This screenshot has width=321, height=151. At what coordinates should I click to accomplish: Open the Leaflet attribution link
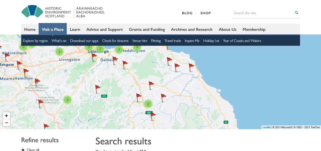(266, 127)
